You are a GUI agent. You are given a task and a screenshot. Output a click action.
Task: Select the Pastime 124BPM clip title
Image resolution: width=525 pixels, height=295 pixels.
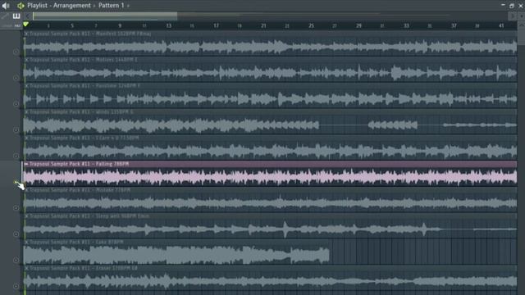pyautogui.click(x=84, y=86)
